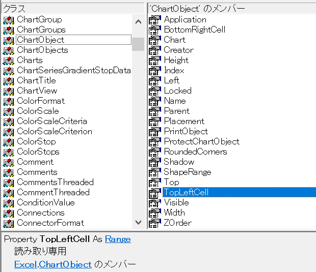Select the ConnectorFormat class
Screen dimensions: 316x272
click(50, 223)
